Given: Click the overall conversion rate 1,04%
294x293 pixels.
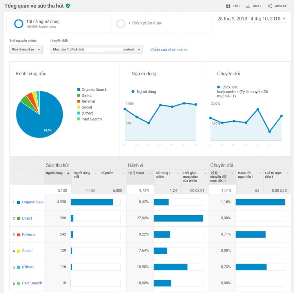Looking at the screenshot, I should click(226, 190).
